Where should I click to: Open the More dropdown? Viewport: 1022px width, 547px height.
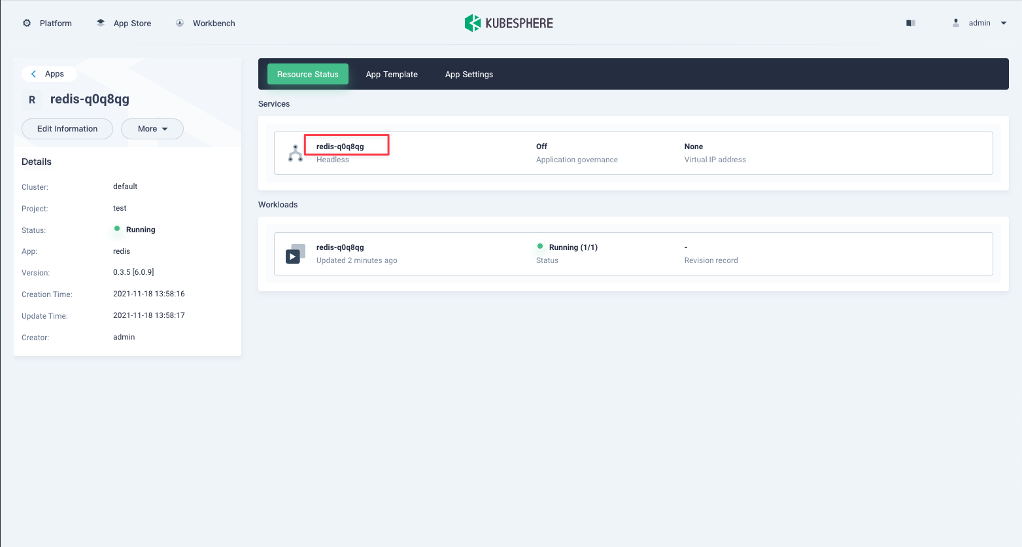pyautogui.click(x=152, y=129)
